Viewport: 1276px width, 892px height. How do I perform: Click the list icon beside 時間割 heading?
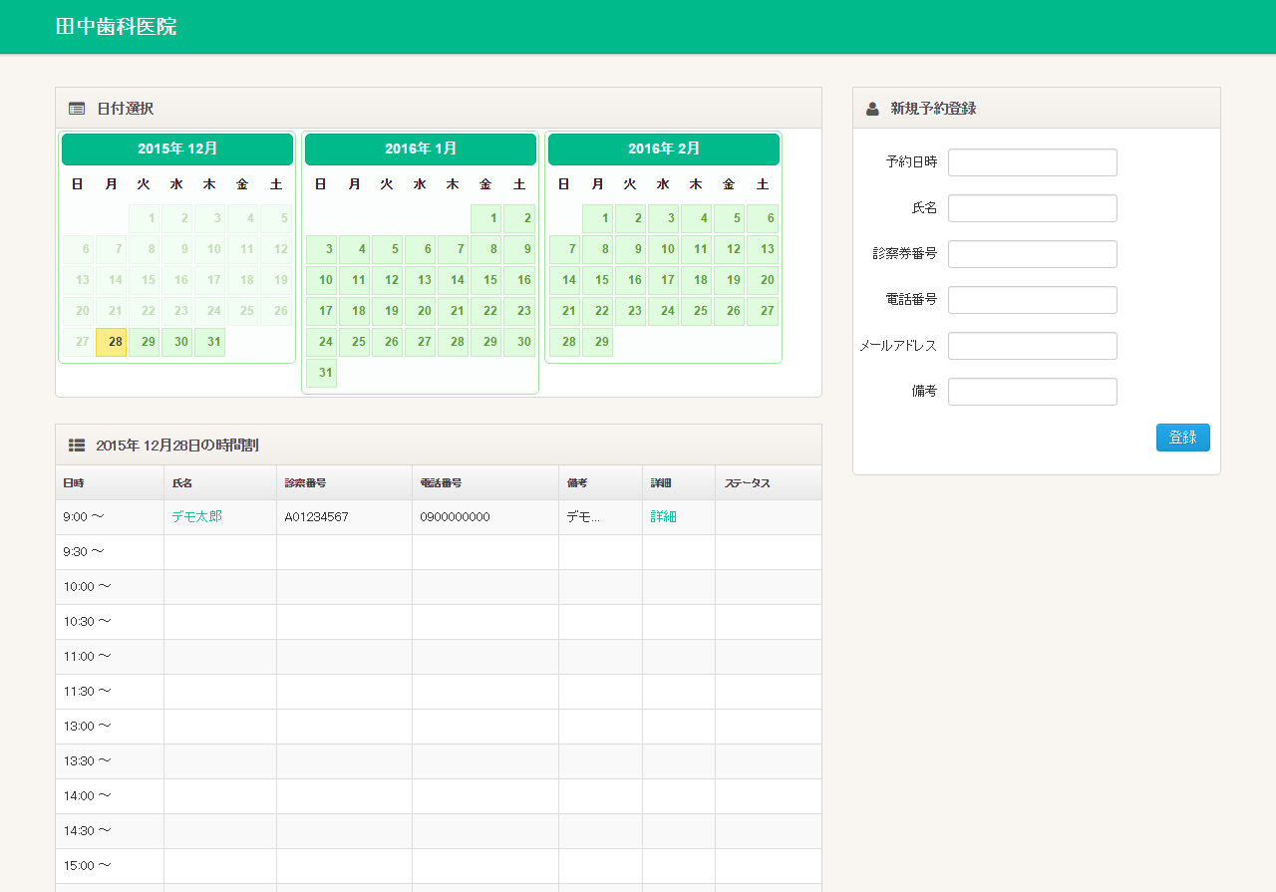77,446
